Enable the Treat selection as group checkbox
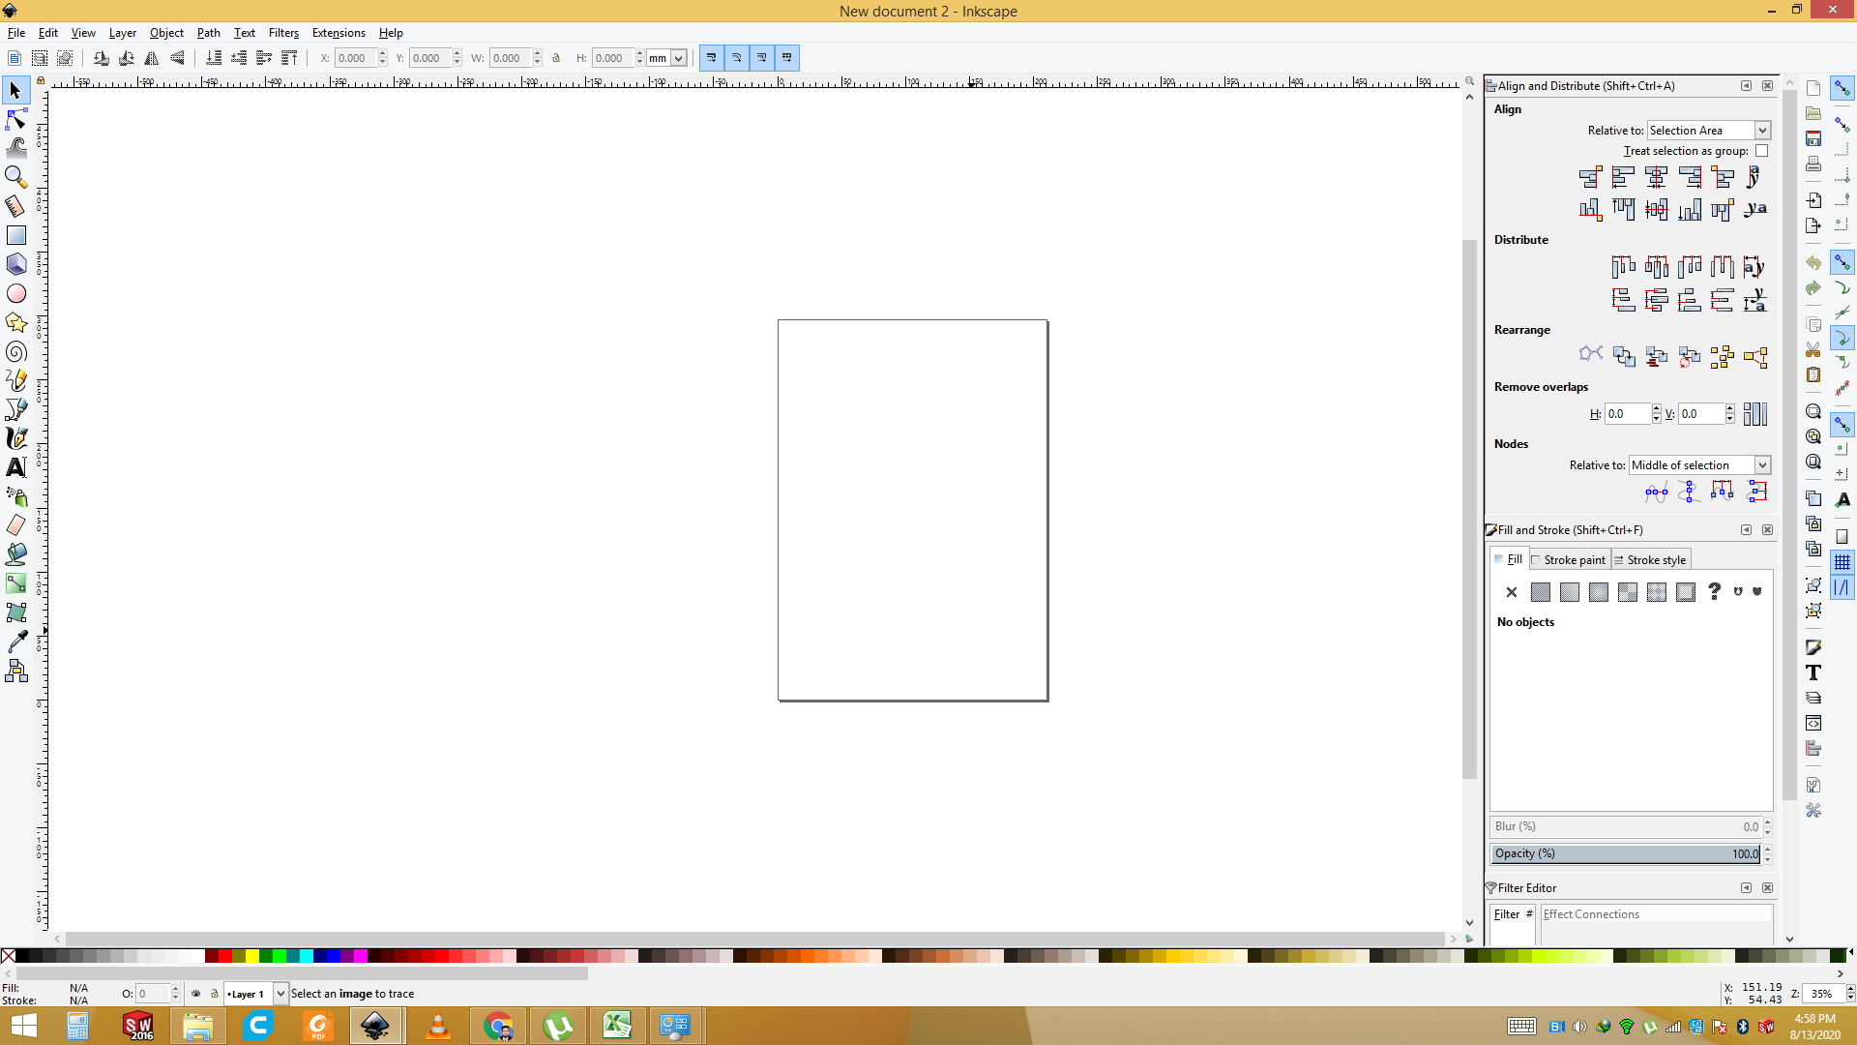Screen dimensions: 1857x1045 pos(1761,151)
